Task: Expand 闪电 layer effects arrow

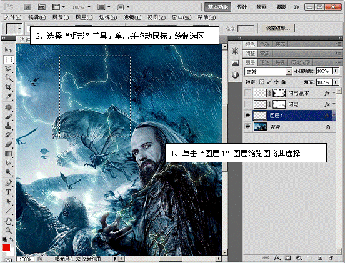Action: click(x=334, y=104)
